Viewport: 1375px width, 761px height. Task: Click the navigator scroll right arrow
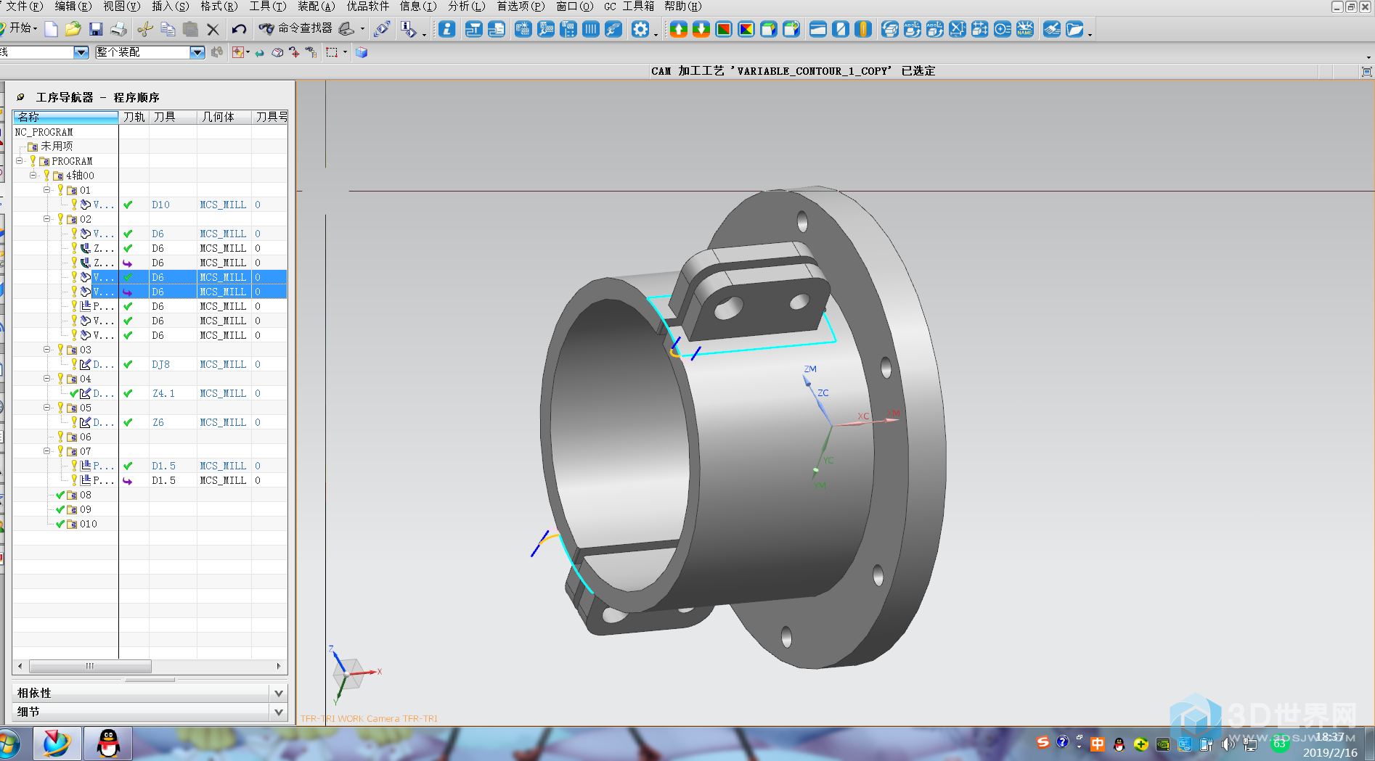[279, 666]
